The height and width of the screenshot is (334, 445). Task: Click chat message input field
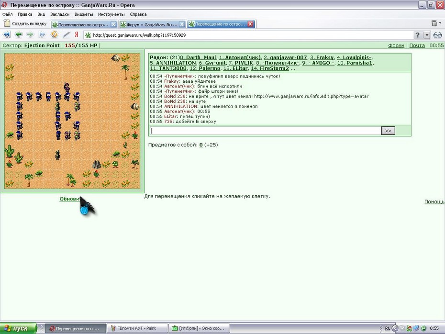265,131
